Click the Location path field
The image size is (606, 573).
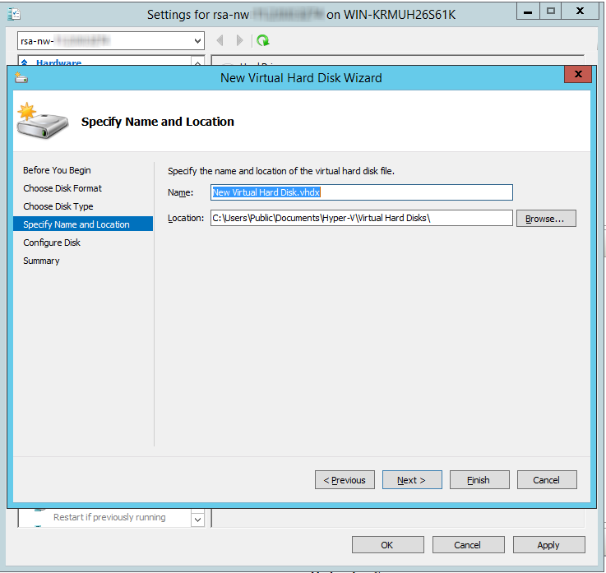click(361, 219)
